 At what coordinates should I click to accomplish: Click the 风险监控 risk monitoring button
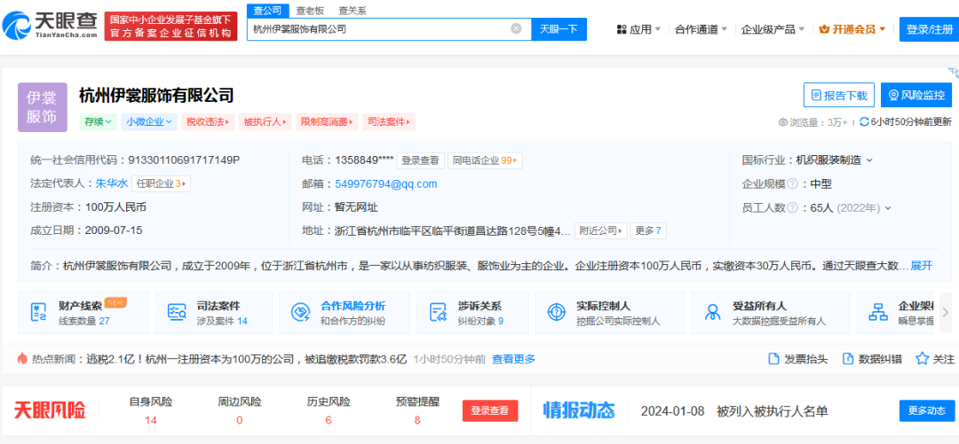(915, 95)
